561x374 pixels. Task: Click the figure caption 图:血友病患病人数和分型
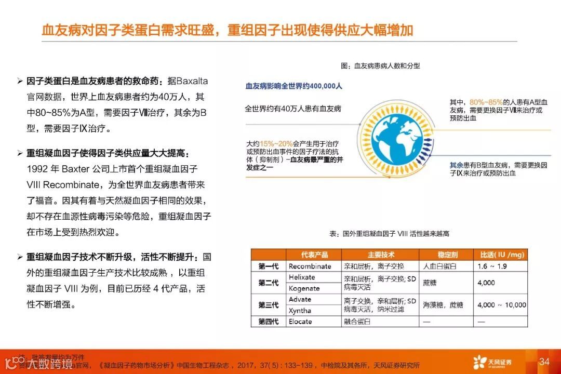coord(380,66)
